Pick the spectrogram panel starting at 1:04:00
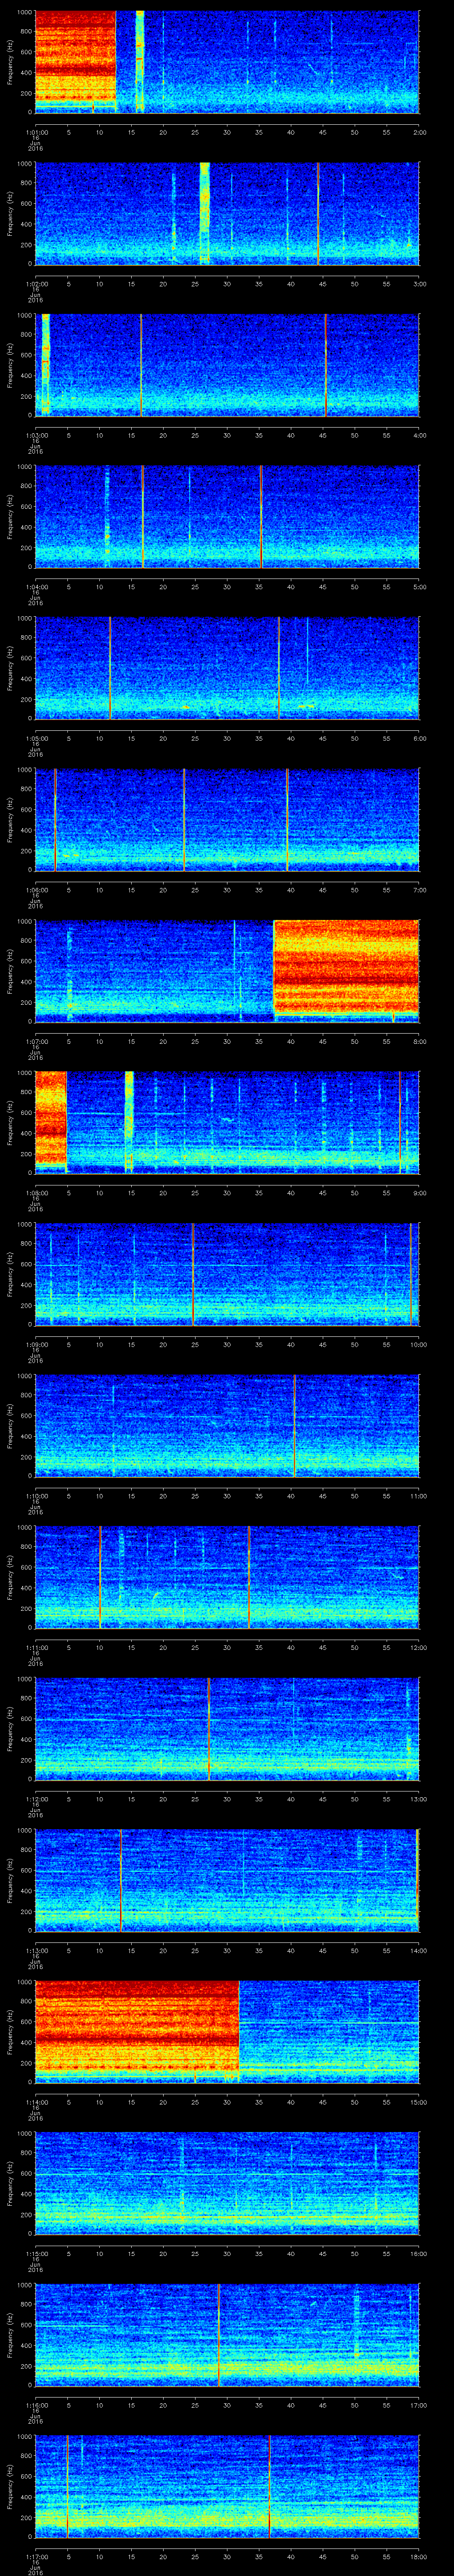454x2576 pixels. point(227,516)
